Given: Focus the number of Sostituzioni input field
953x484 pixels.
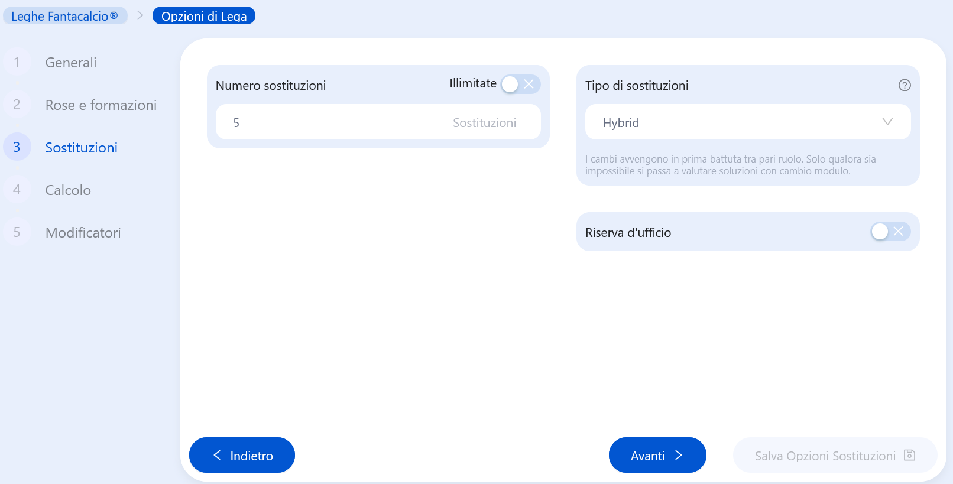Looking at the screenshot, I should [x=378, y=122].
